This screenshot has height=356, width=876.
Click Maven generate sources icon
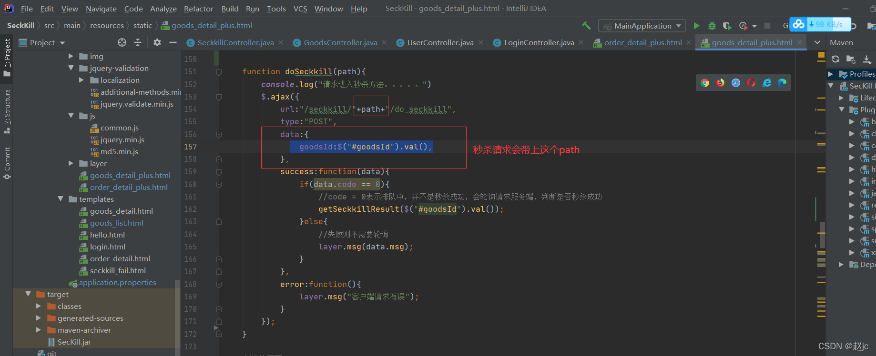click(851, 59)
